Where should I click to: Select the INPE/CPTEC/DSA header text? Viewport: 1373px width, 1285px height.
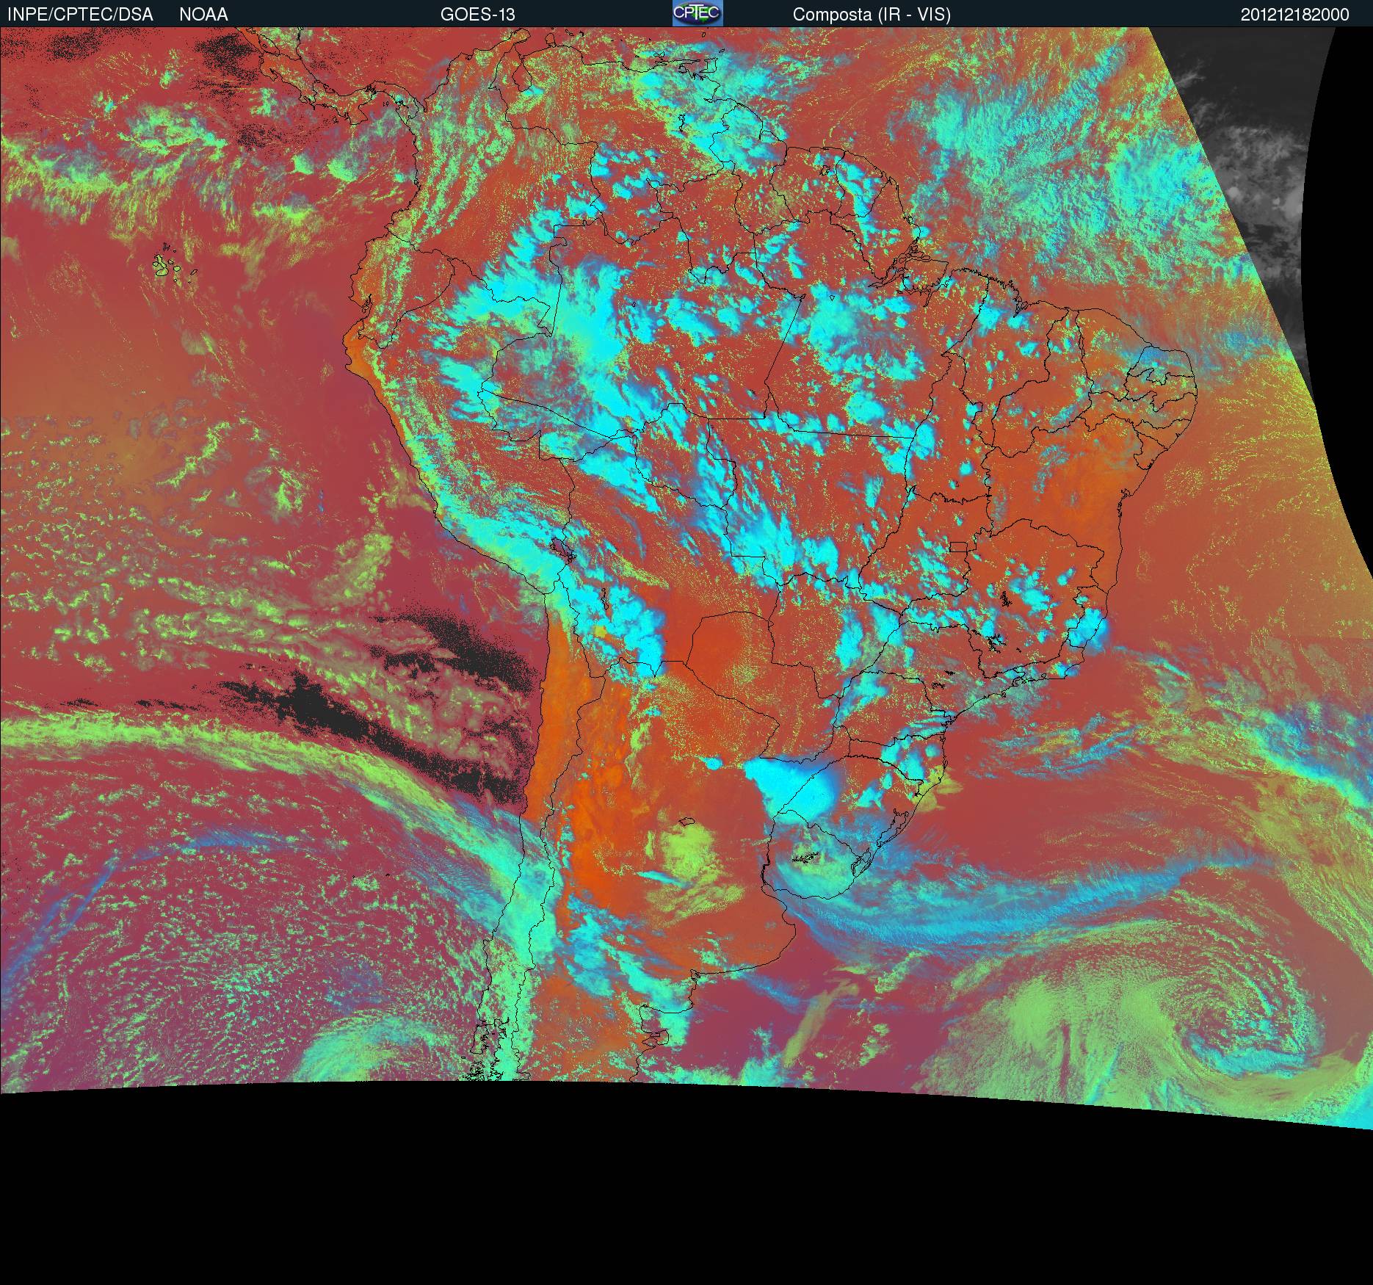click(x=80, y=15)
